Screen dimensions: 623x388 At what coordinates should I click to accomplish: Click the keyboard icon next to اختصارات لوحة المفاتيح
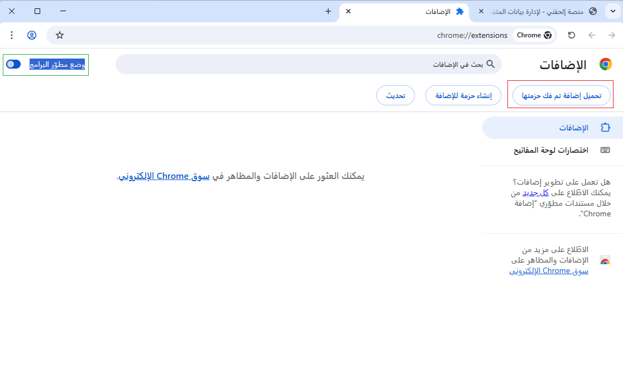click(605, 149)
